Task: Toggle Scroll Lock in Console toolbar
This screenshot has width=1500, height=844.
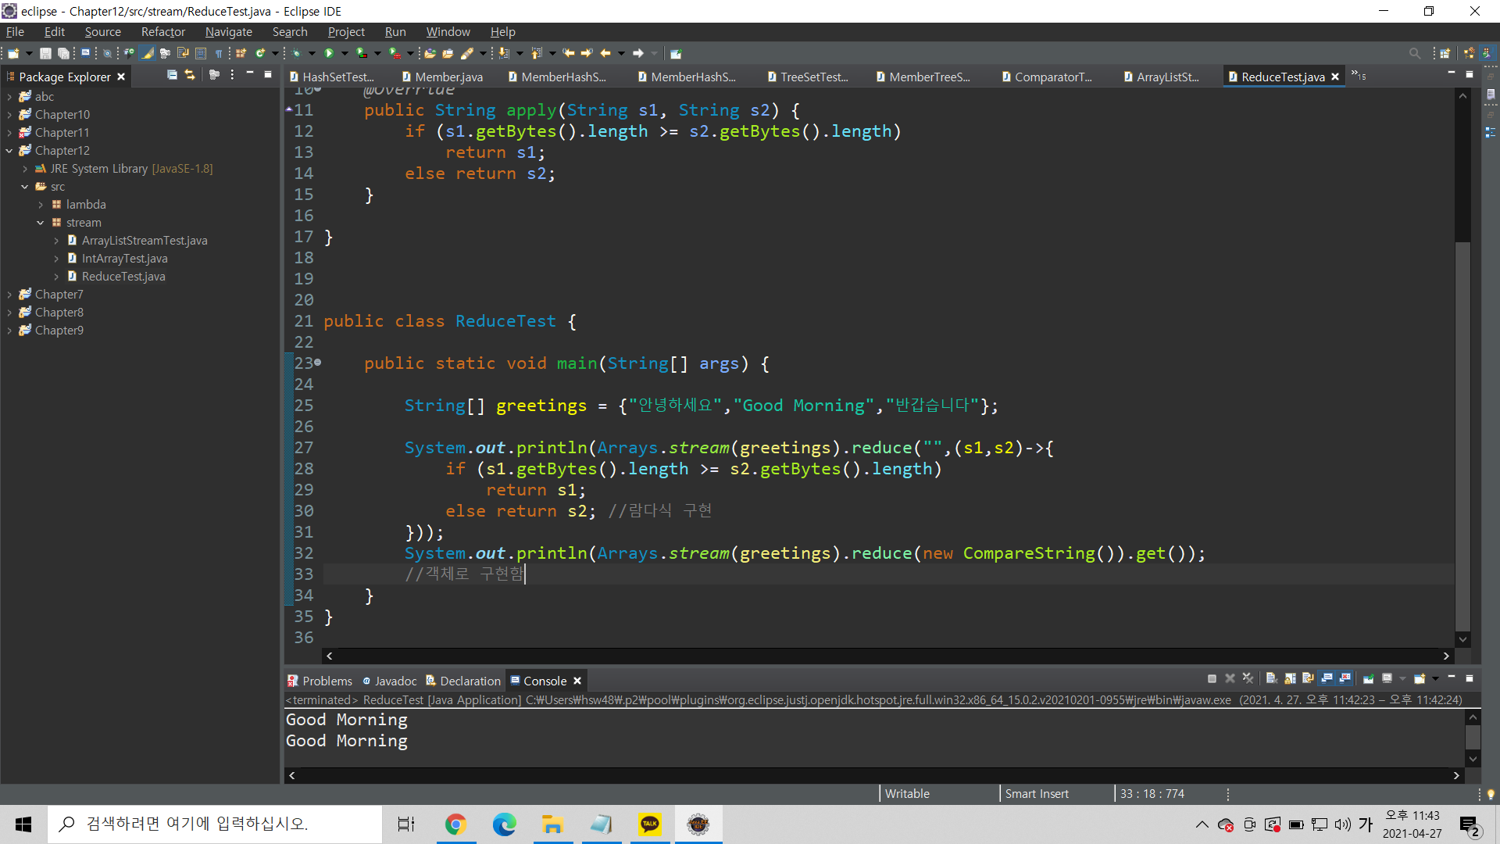Action: click(1290, 678)
